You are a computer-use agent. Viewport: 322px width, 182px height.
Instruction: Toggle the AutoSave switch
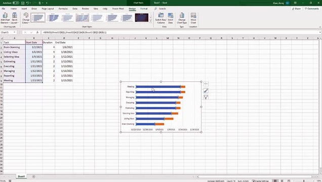tap(16, 3)
